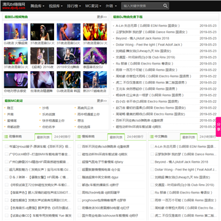Open 广宁DJcm track title in 劲爆串烧 list
221x221 pixels.
tap(41, 154)
